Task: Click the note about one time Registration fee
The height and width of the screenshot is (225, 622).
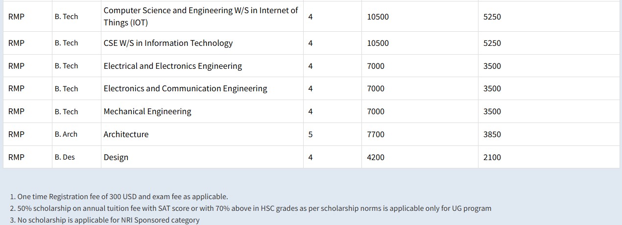Action: pyautogui.click(x=119, y=197)
